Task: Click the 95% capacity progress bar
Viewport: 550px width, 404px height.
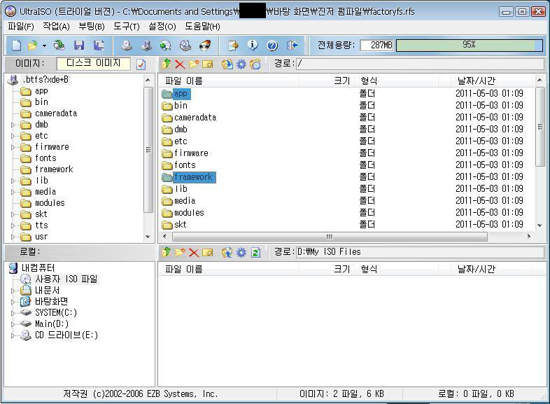Action: click(469, 46)
